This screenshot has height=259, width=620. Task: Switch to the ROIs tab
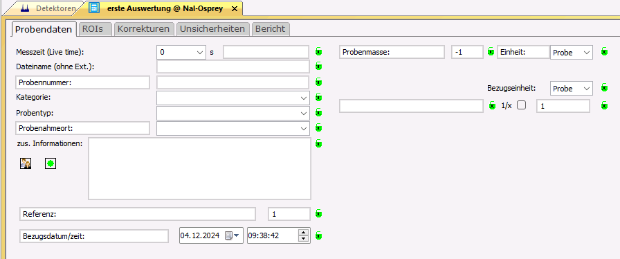tap(95, 29)
